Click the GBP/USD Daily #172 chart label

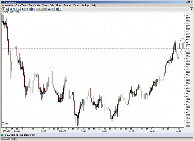tap(10, 12)
